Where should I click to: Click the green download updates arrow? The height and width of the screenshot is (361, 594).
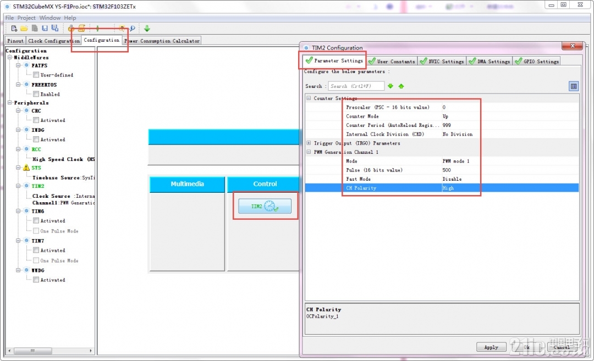147,28
